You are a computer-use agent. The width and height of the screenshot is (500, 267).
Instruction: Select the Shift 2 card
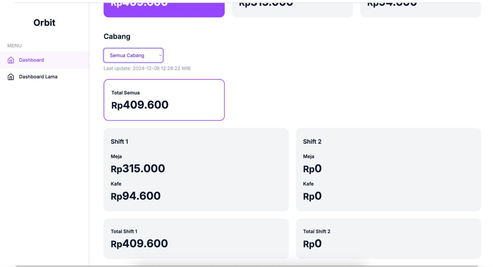click(388, 169)
